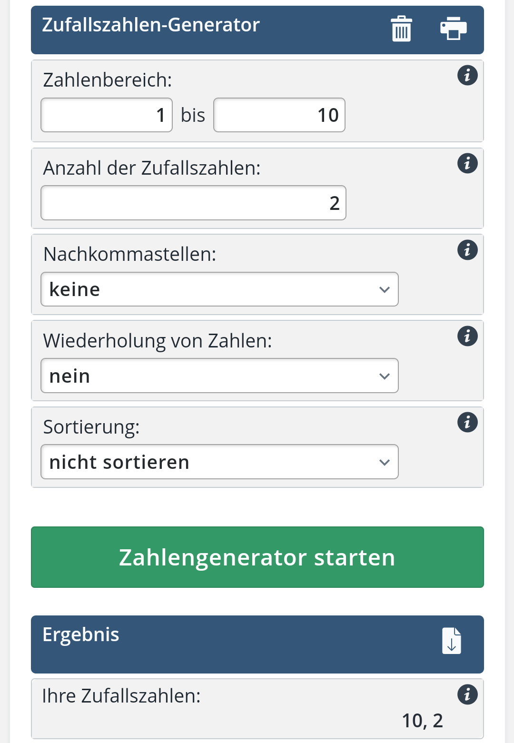Show info for Wiederholung von Zahlen
Screen dimensions: 514x743
tap(467, 336)
